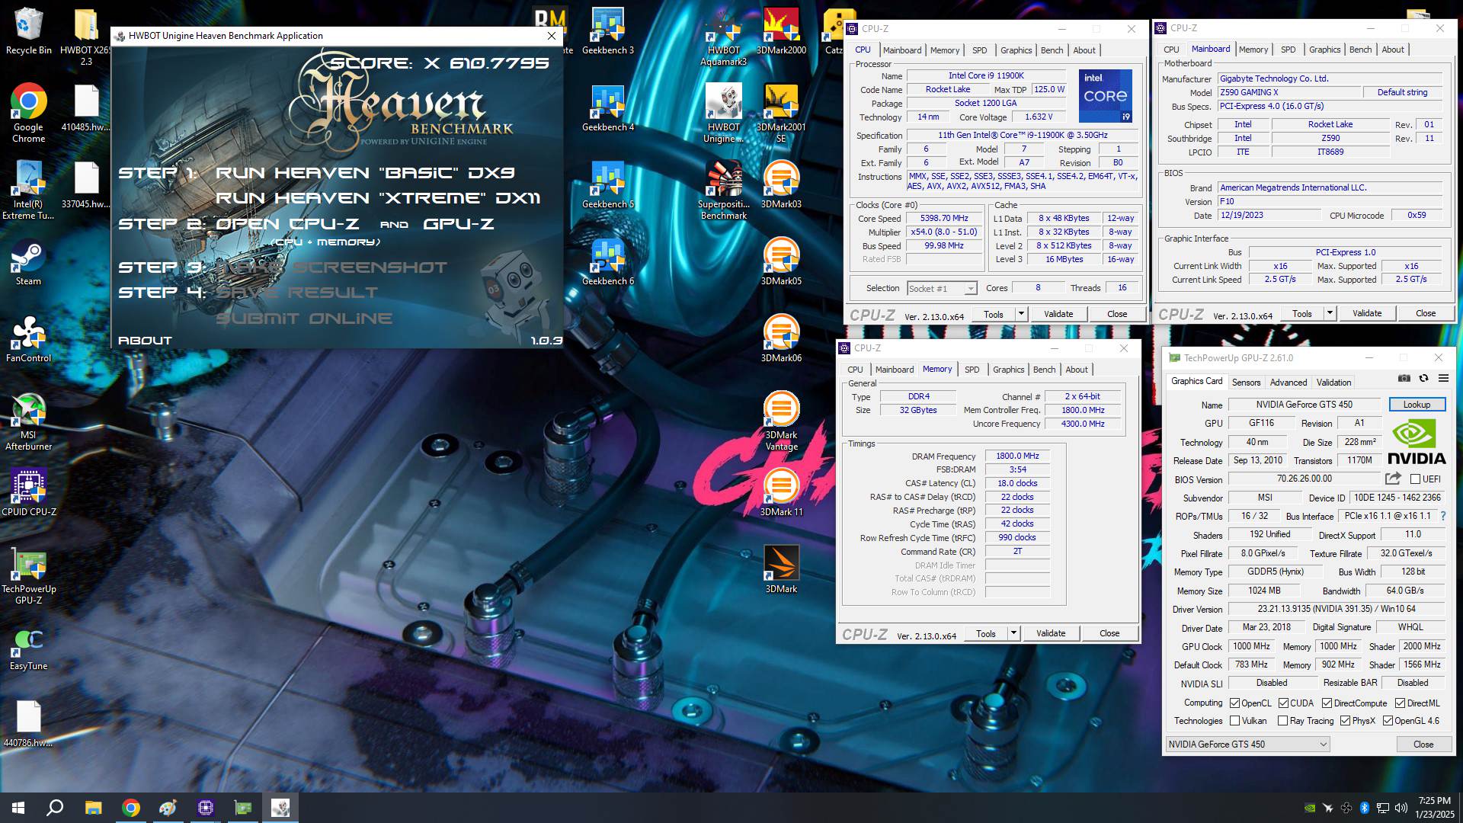The height and width of the screenshot is (823, 1463).
Task: Open Geekbench 6 desktop icon
Action: (x=608, y=261)
